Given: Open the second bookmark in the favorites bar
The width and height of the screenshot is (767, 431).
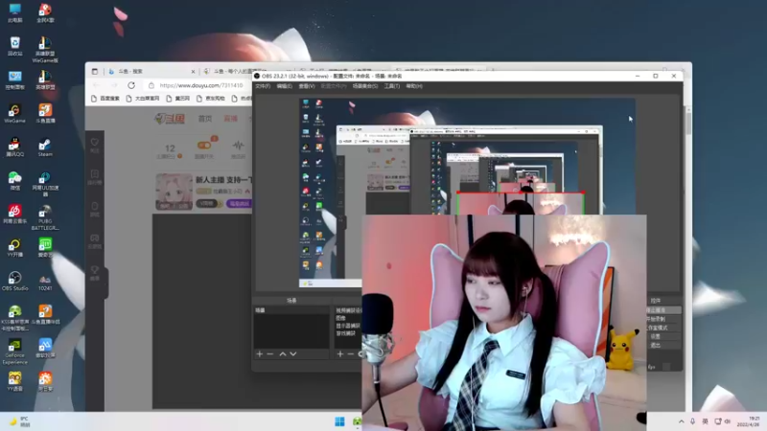Looking at the screenshot, I should click(x=142, y=99).
